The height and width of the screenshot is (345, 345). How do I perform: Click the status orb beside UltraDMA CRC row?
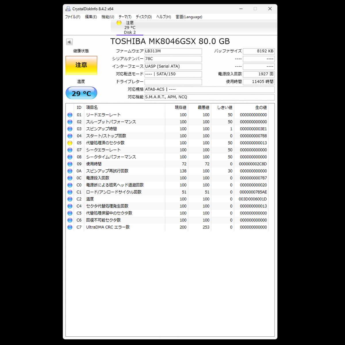pyautogui.click(x=70, y=227)
